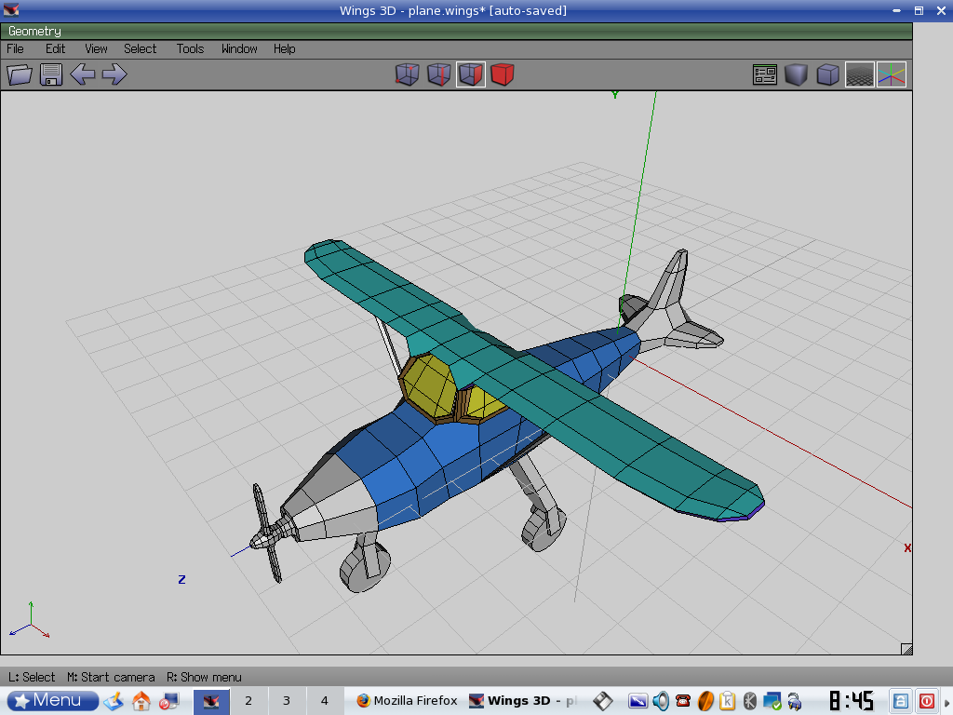This screenshot has height=715, width=953.
Task: Click the Undo left arrow
Action: pos(83,74)
